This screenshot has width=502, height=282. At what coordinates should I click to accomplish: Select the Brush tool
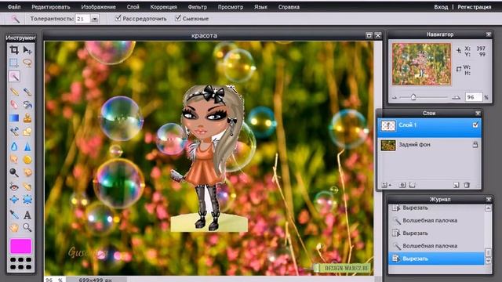(x=27, y=92)
